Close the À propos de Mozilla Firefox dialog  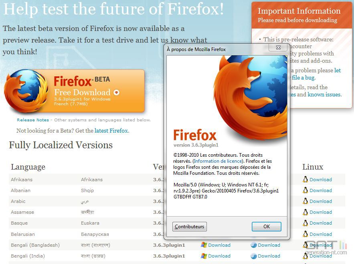point(278,47)
